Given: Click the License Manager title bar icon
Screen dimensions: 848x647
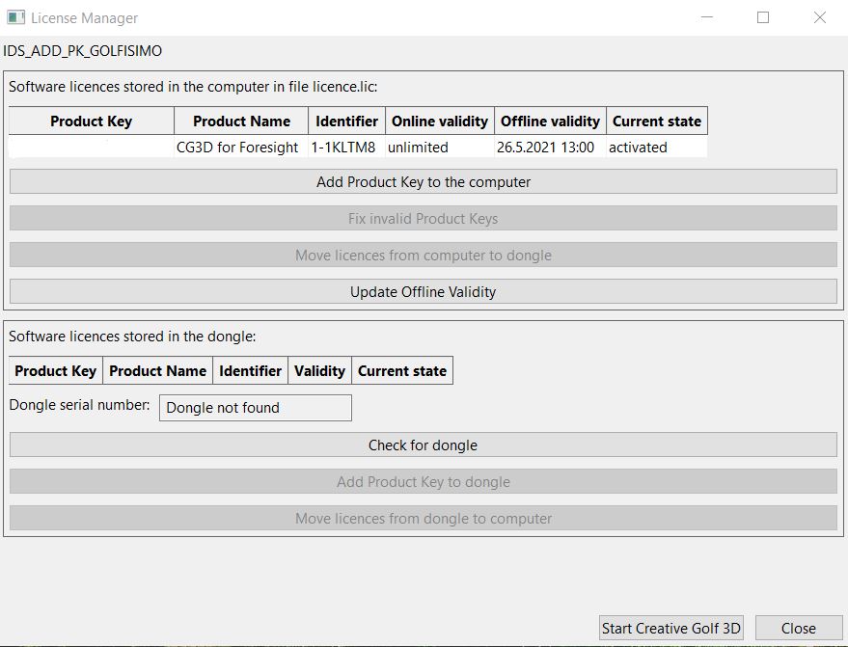Looking at the screenshot, I should pos(15,17).
